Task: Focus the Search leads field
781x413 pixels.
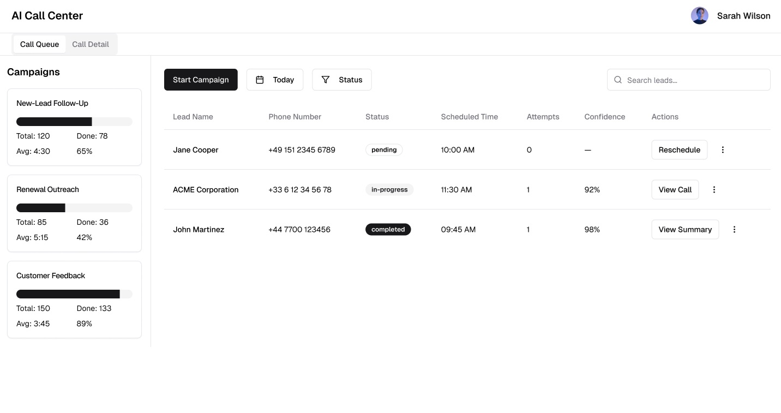Action: coord(689,80)
